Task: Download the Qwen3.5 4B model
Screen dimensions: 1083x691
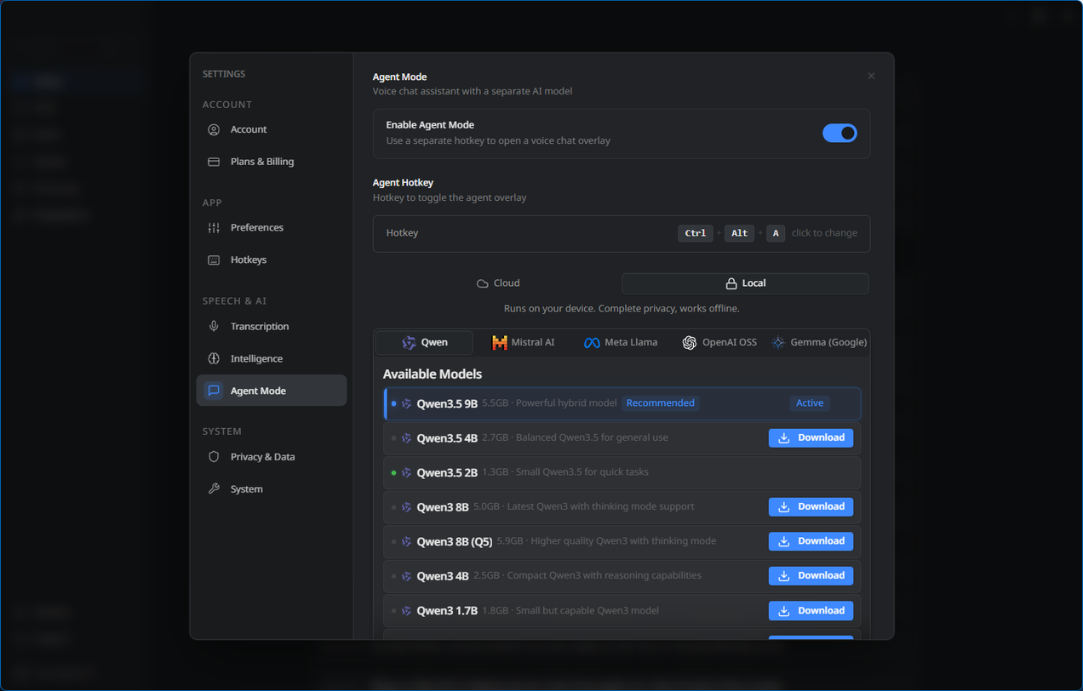Action: [811, 437]
